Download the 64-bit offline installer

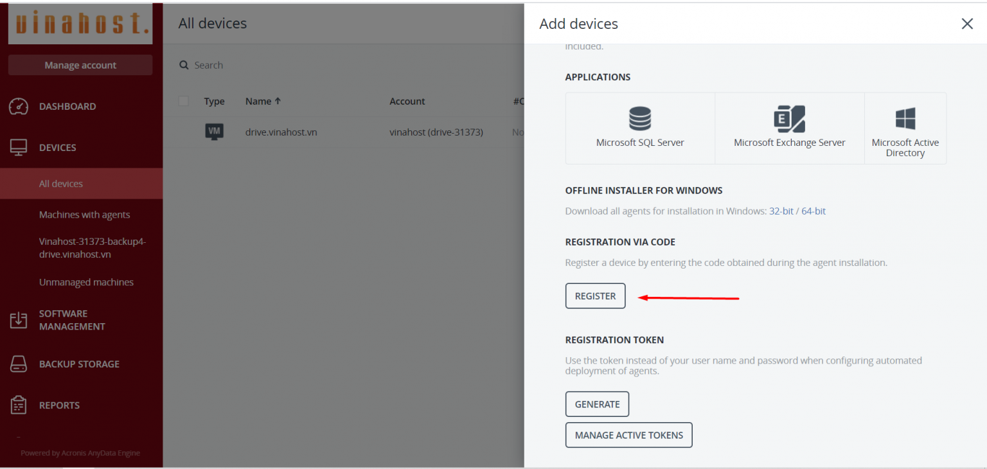(814, 211)
